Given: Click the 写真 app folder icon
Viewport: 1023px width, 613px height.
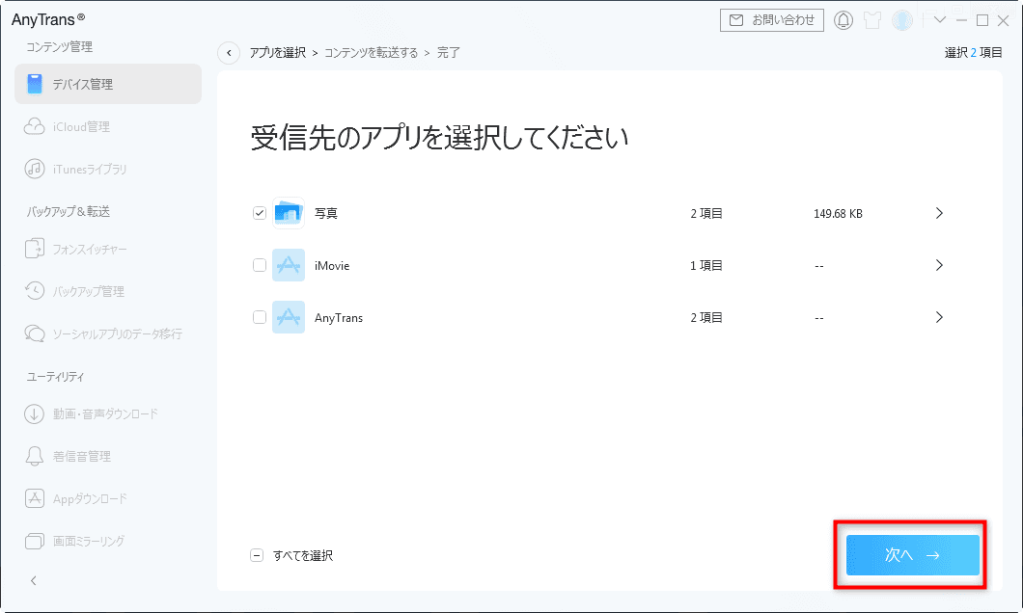Looking at the screenshot, I should (289, 213).
